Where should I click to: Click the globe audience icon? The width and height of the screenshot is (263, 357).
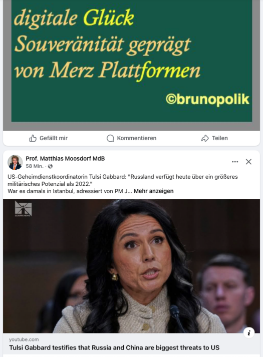pyautogui.click(x=50, y=166)
